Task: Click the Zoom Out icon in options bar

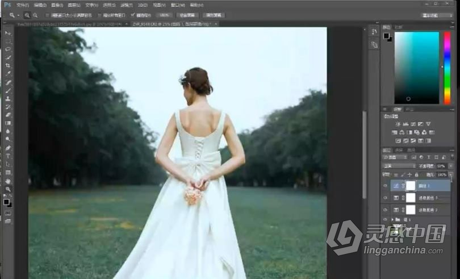Action: (35, 15)
